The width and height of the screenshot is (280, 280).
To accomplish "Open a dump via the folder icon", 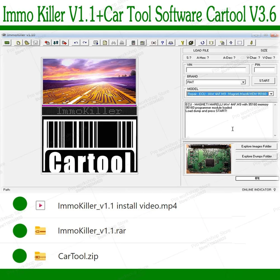I will [x=27, y=43].
